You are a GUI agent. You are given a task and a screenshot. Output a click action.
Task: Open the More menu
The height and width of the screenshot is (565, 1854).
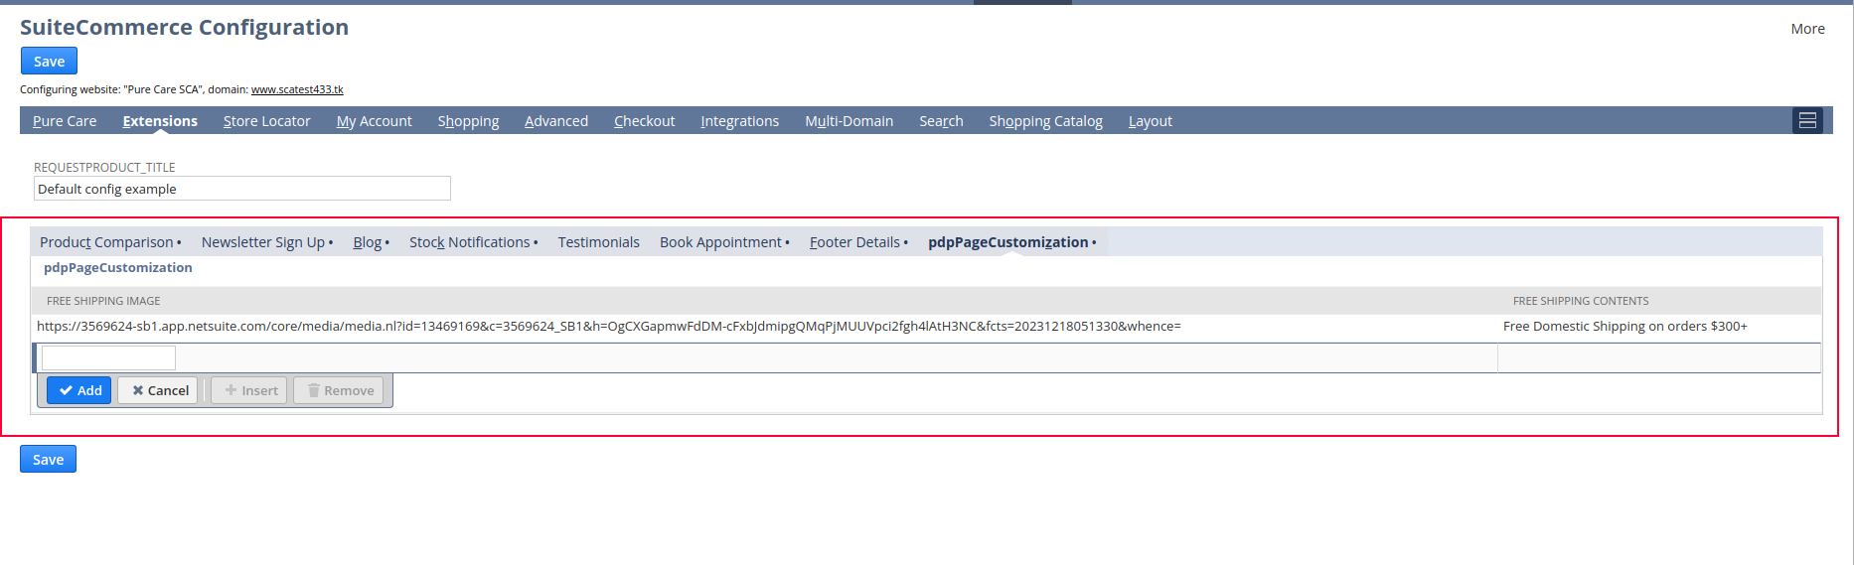pos(1806,29)
